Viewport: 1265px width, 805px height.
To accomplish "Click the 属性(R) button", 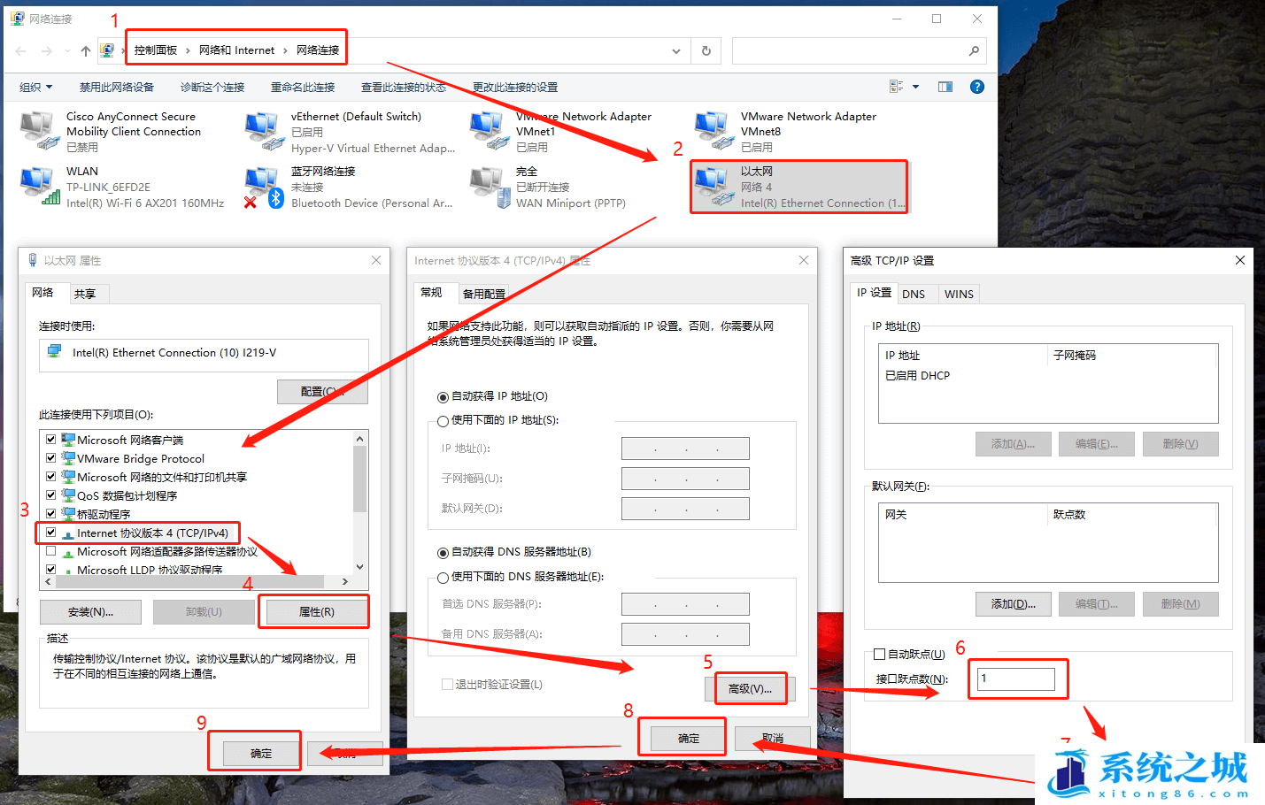I will pos(314,610).
